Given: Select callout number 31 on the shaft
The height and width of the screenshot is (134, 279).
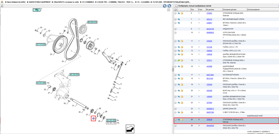Looking at the screenshot, I should point(73,106).
